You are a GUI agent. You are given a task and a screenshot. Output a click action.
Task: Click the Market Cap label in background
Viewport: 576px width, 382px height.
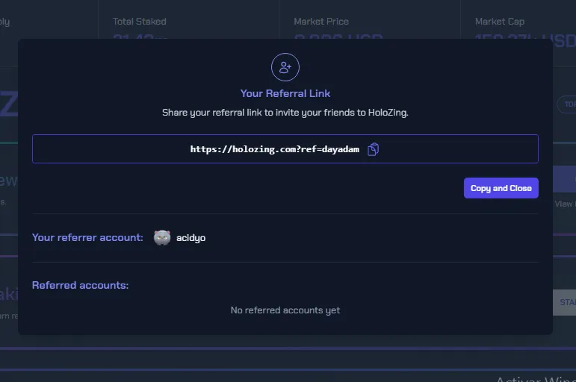tap(500, 22)
